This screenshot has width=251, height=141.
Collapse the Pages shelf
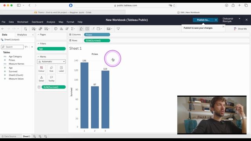click(38, 34)
